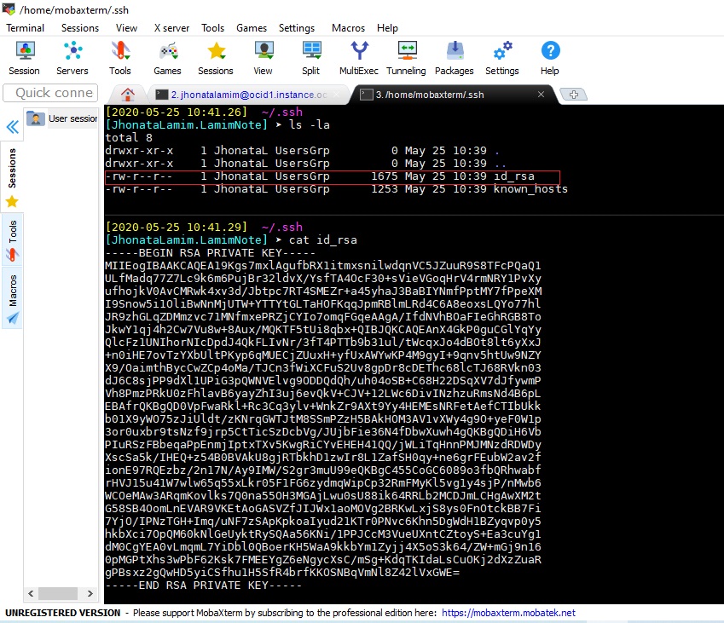Click the Split terminal icon
This screenshot has height=623, width=724.
coord(310,59)
